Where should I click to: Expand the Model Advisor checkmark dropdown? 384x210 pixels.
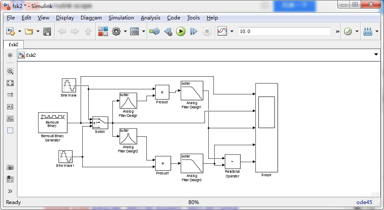coord(357,31)
